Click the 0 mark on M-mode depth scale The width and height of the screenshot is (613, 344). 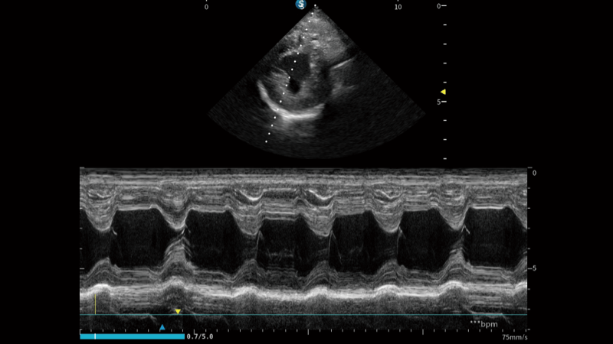point(534,174)
